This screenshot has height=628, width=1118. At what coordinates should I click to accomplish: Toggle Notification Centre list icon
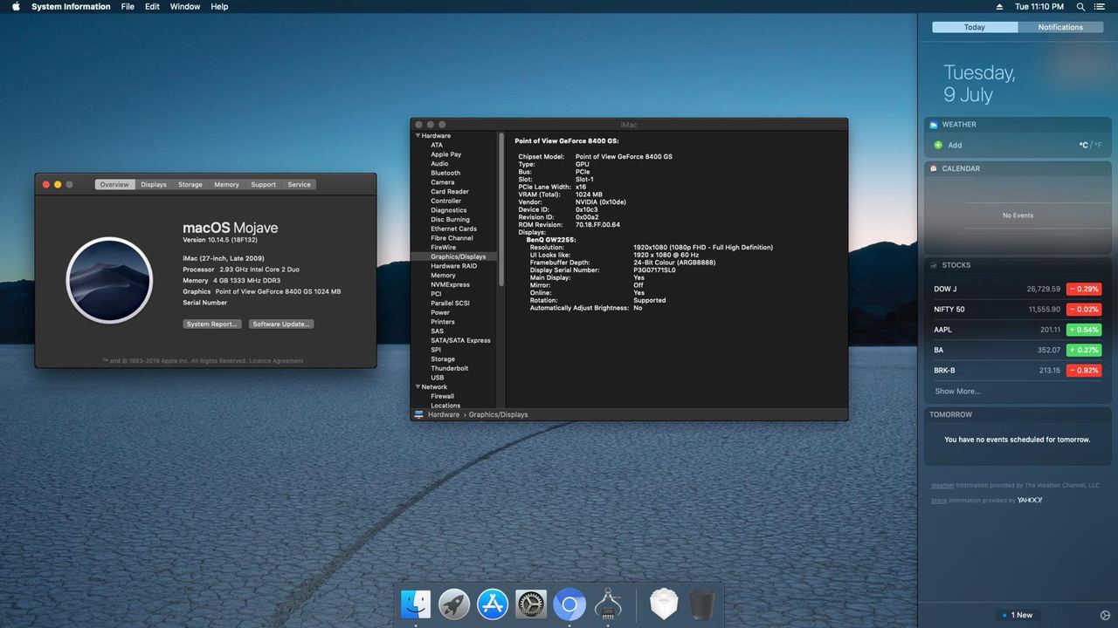tap(1101, 6)
